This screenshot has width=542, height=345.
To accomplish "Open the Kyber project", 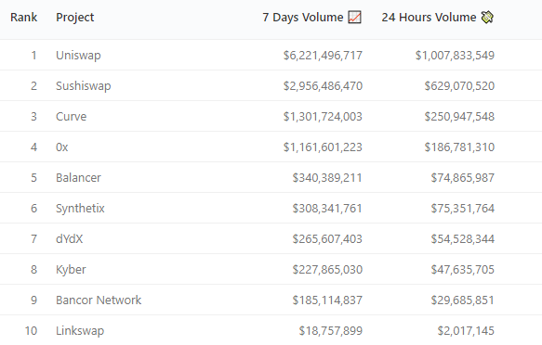I will coord(71,270).
